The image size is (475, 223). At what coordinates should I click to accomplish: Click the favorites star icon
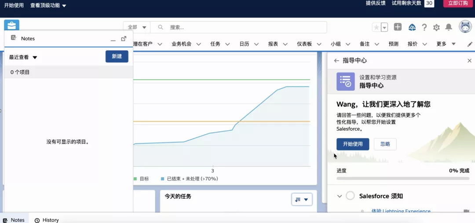376,27
